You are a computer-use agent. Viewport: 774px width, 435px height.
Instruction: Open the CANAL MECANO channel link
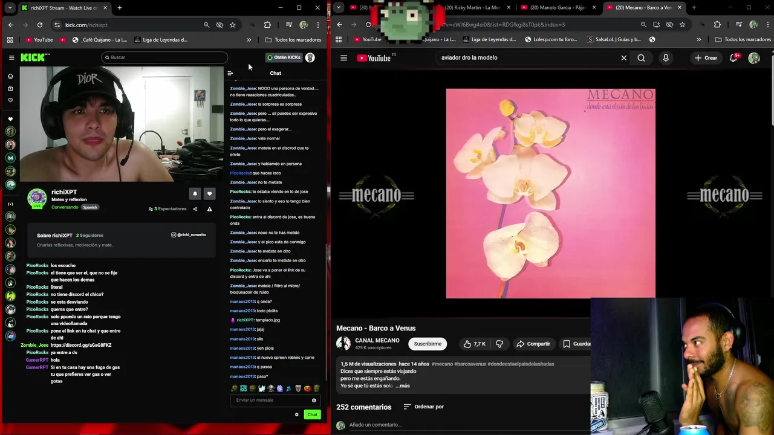pos(377,340)
